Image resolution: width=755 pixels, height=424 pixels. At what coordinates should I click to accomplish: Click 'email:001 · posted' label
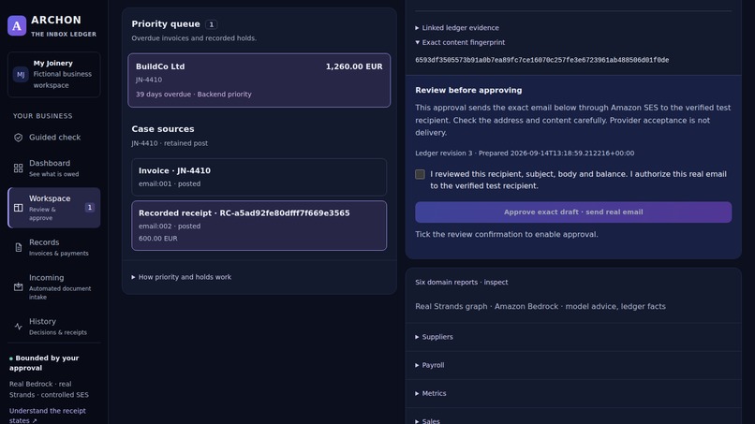(170, 183)
